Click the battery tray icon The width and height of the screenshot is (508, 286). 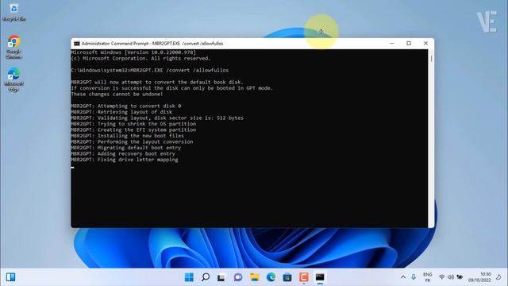(x=460, y=277)
